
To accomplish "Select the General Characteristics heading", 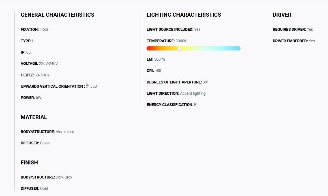I will [57, 15].
